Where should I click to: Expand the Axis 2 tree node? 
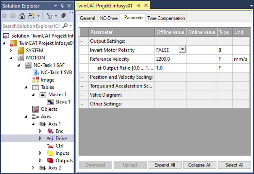tap(33, 168)
